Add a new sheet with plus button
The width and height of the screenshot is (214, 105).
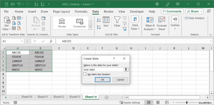106,97
